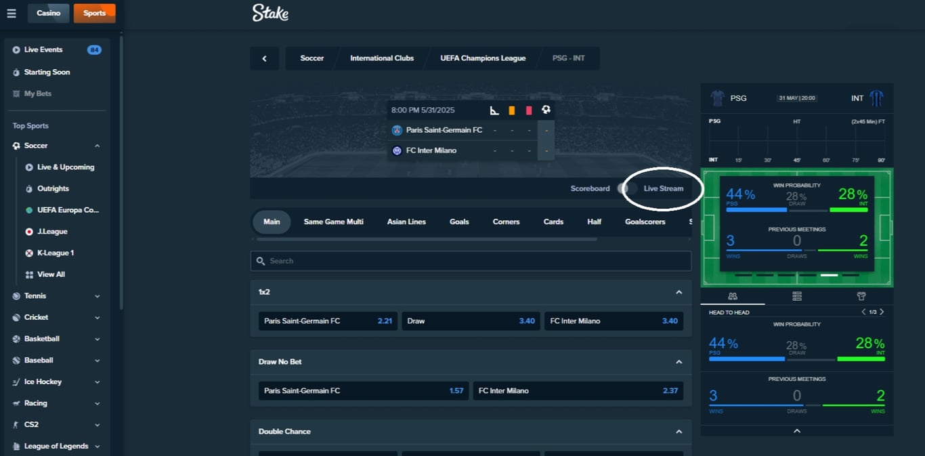Click the next arrow beside the 1/3 pager
Screen dimensions: 925x456
881,312
